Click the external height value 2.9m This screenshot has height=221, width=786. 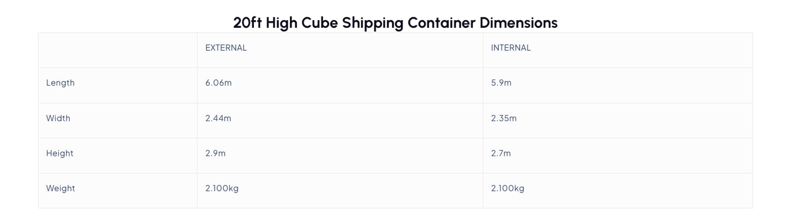[x=215, y=153]
